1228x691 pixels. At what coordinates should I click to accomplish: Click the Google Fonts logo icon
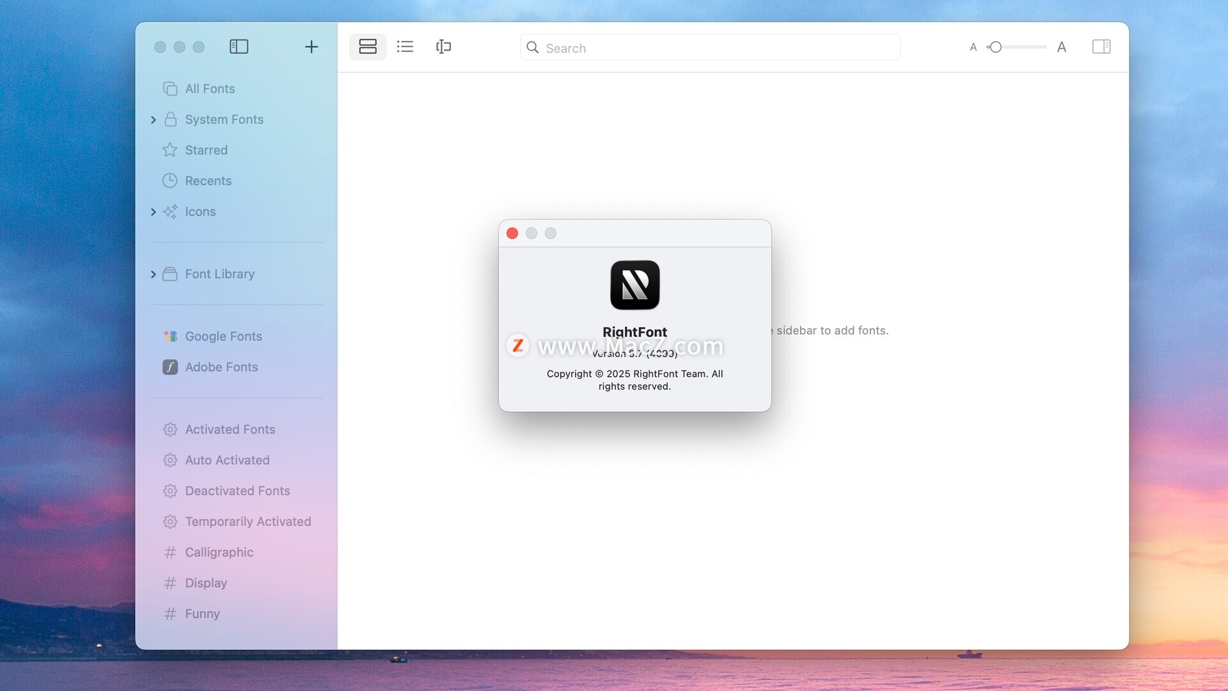pos(170,337)
